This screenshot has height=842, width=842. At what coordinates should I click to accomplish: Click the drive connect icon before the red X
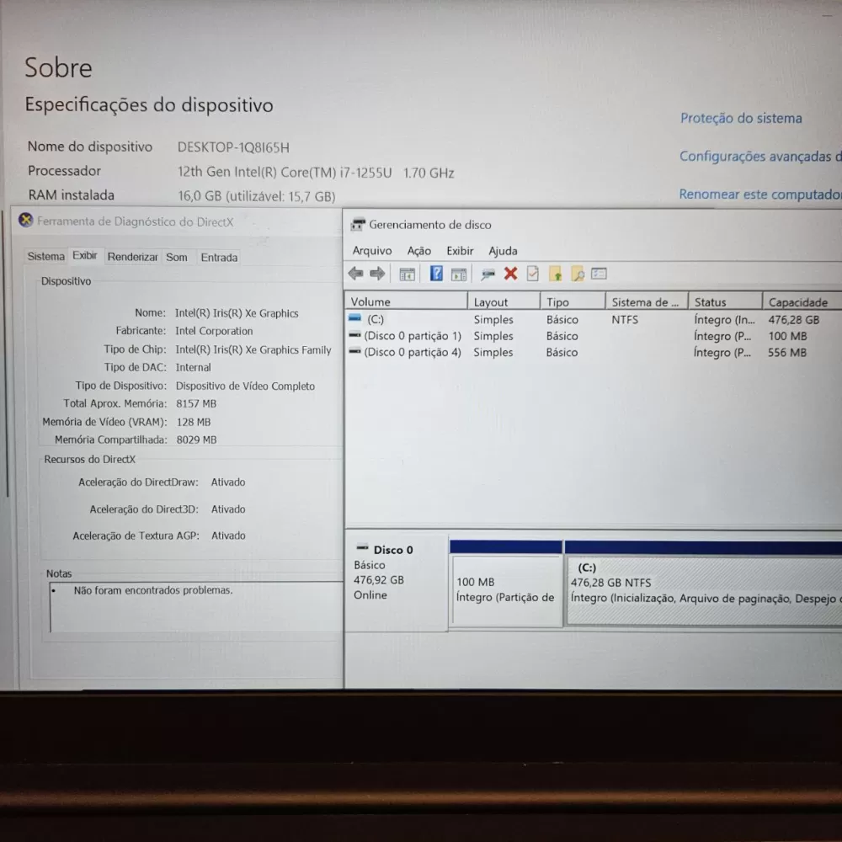pos(488,274)
